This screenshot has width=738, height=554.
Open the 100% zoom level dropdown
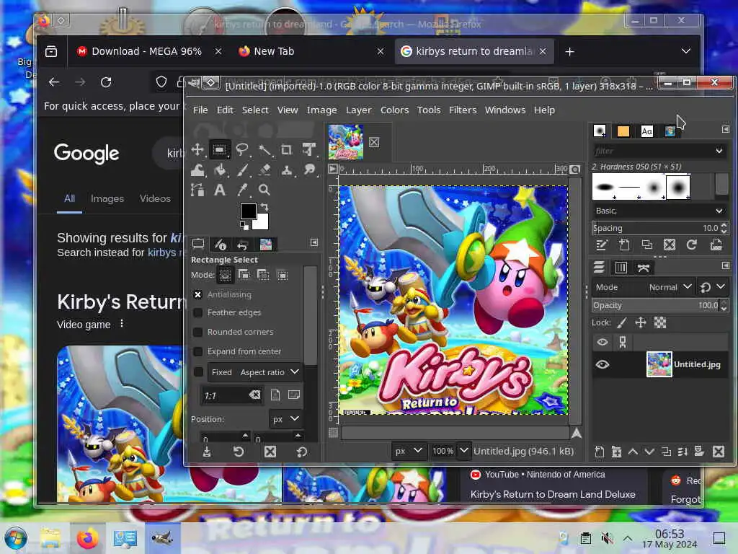(x=463, y=451)
